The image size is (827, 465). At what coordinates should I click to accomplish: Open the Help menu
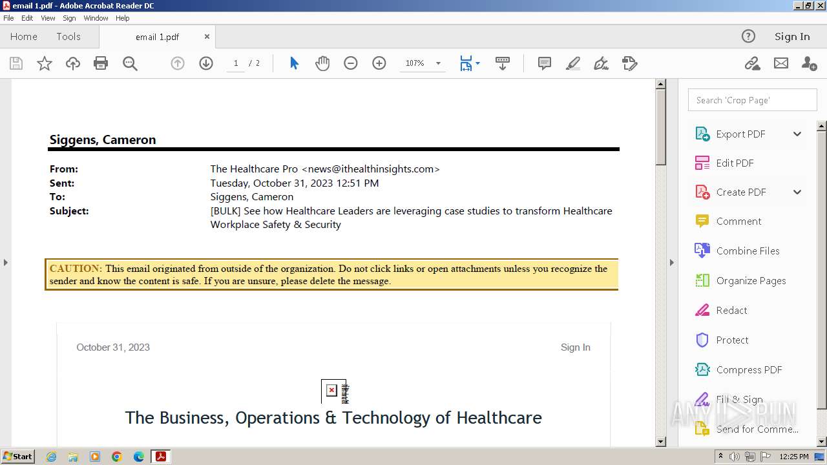point(123,18)
